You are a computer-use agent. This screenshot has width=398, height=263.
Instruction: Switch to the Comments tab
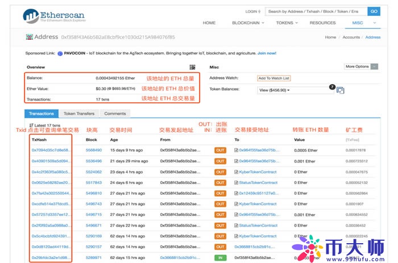click(115, 114)
